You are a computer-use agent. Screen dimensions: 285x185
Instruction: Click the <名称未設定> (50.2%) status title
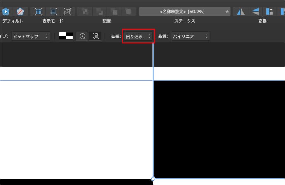click(x=184, y=11)
